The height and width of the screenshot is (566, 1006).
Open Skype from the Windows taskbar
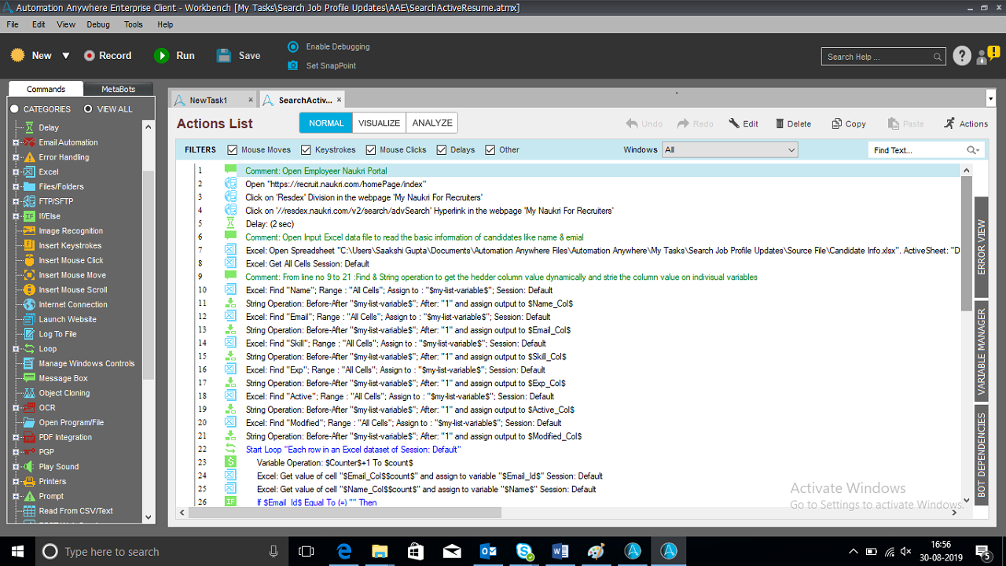point(524,551)
